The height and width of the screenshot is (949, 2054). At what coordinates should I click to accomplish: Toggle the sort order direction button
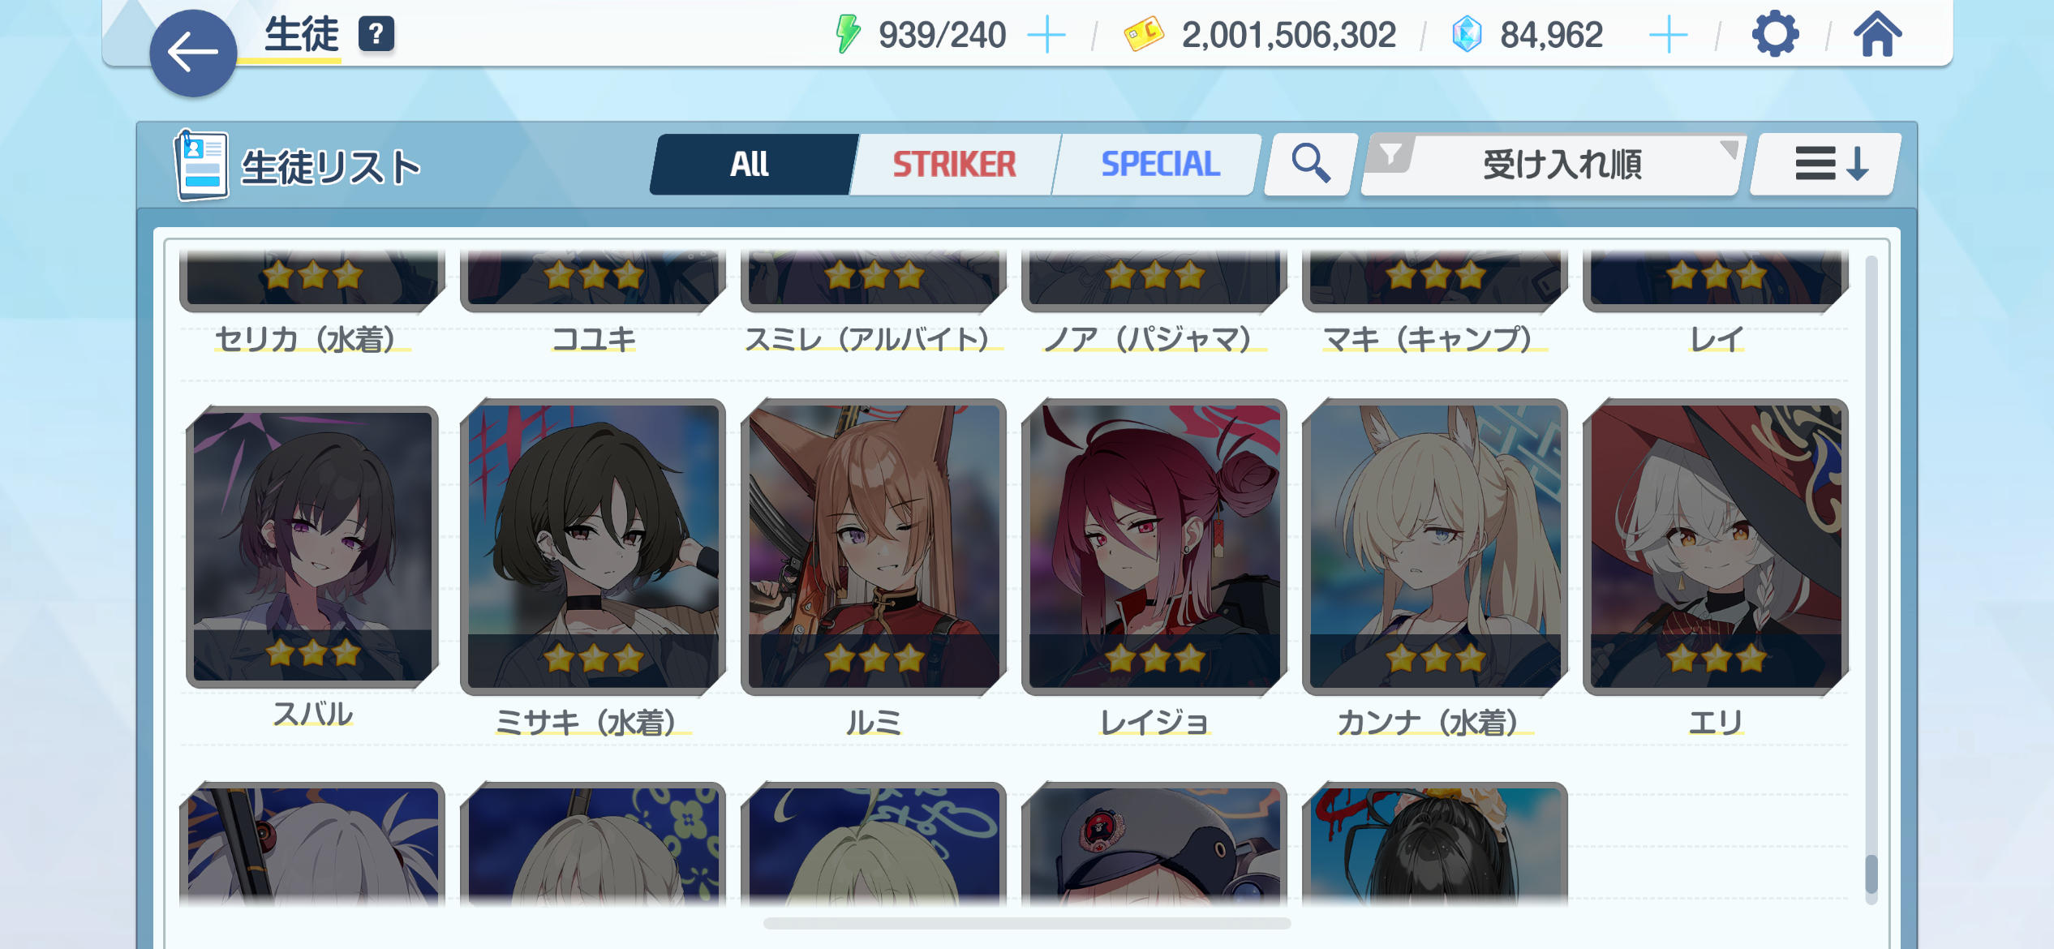click(1826, 164)
